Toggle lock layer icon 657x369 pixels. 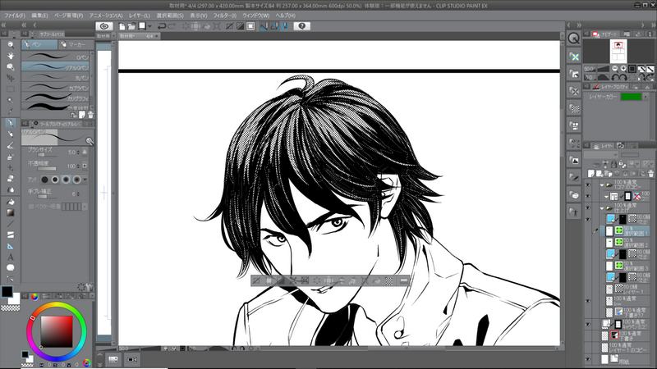click(x=613, y=164)
